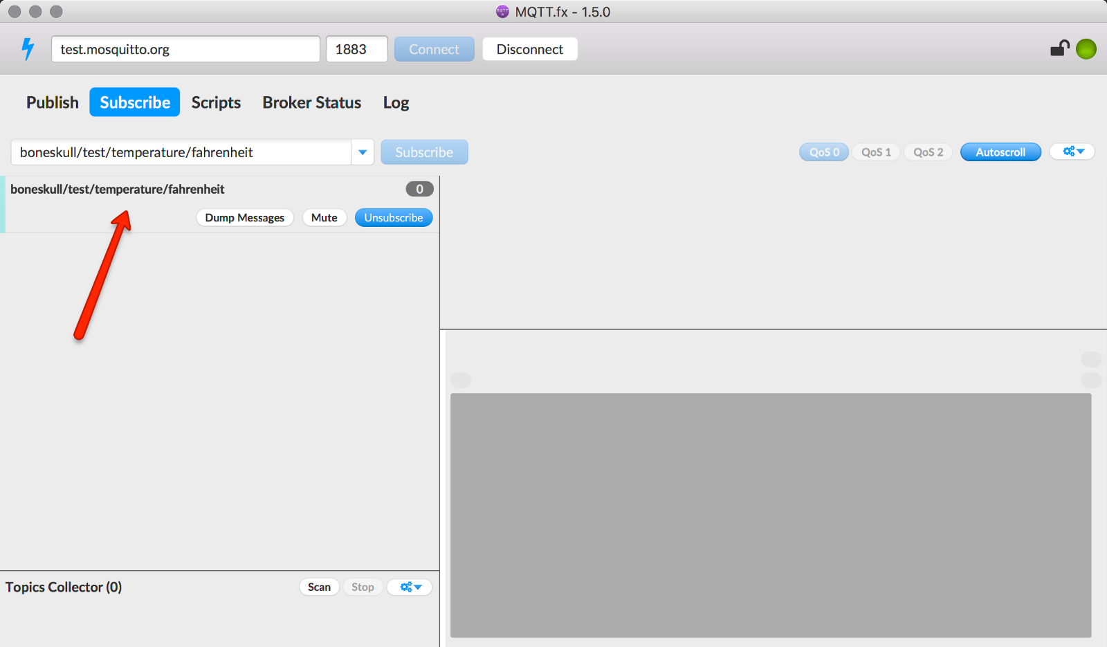The width and height of the screenshot is (1107, 647).
Task: Select QoS 0 level
Action: pos(824,152)
